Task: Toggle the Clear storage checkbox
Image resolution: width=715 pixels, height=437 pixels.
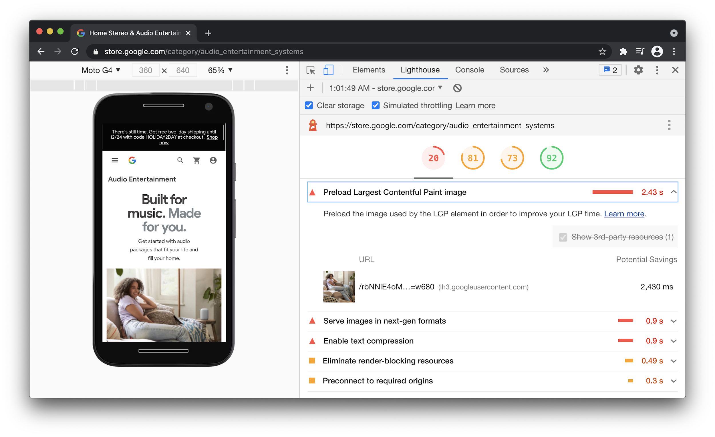Action: click(x=309, y=106)
